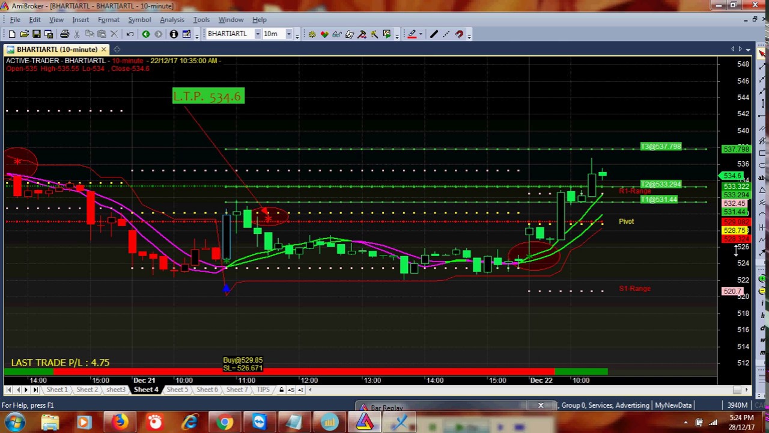Open the Analysis menu
The height and width of the screenshot is (433, 769).
[x=172, y=20]
